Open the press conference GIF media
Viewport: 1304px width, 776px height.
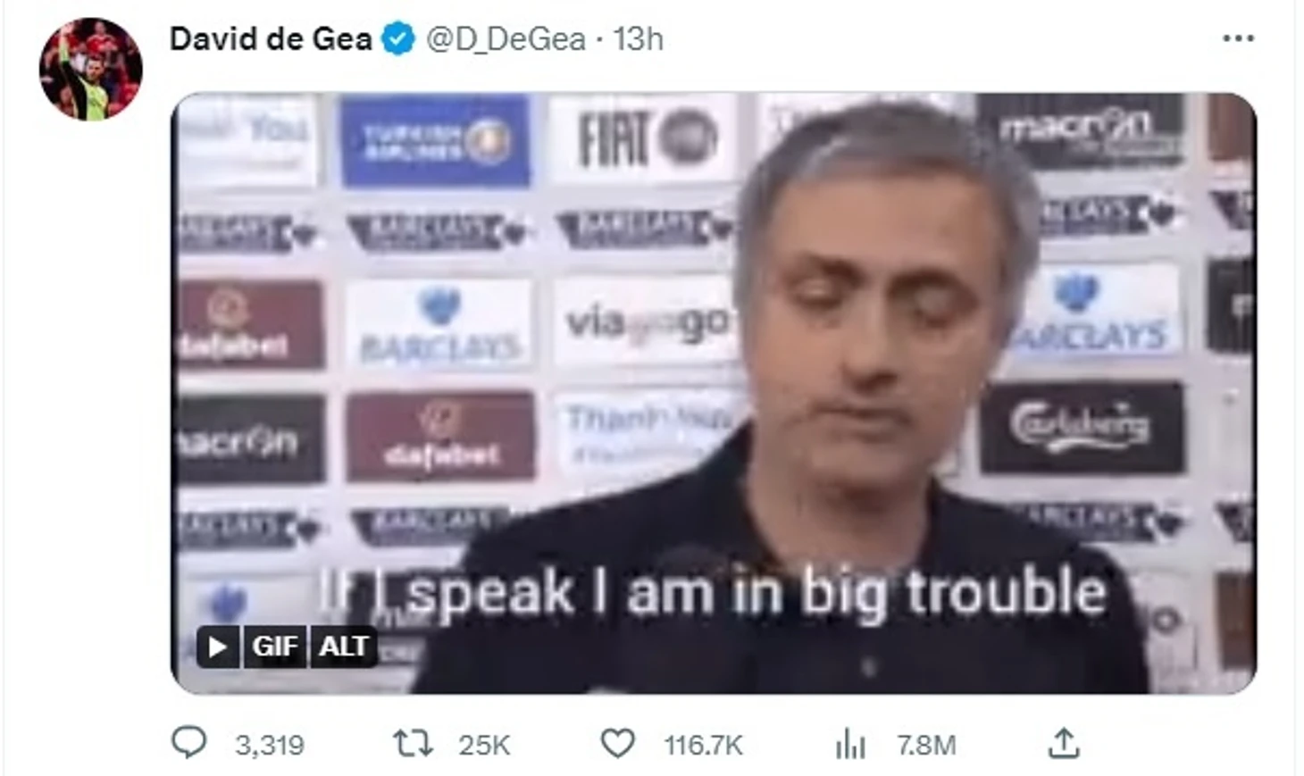click(714, 393)
